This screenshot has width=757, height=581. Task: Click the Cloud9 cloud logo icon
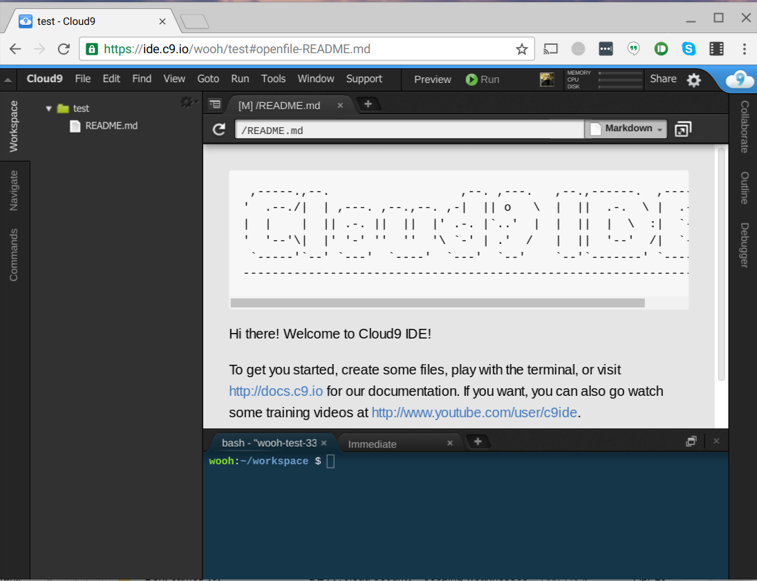coord(739,79)
